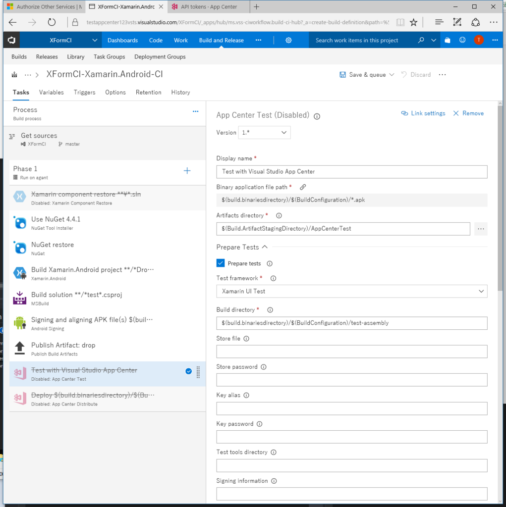Click info icon next to Store password
The image size is (506, 507).
coord(264,367)
